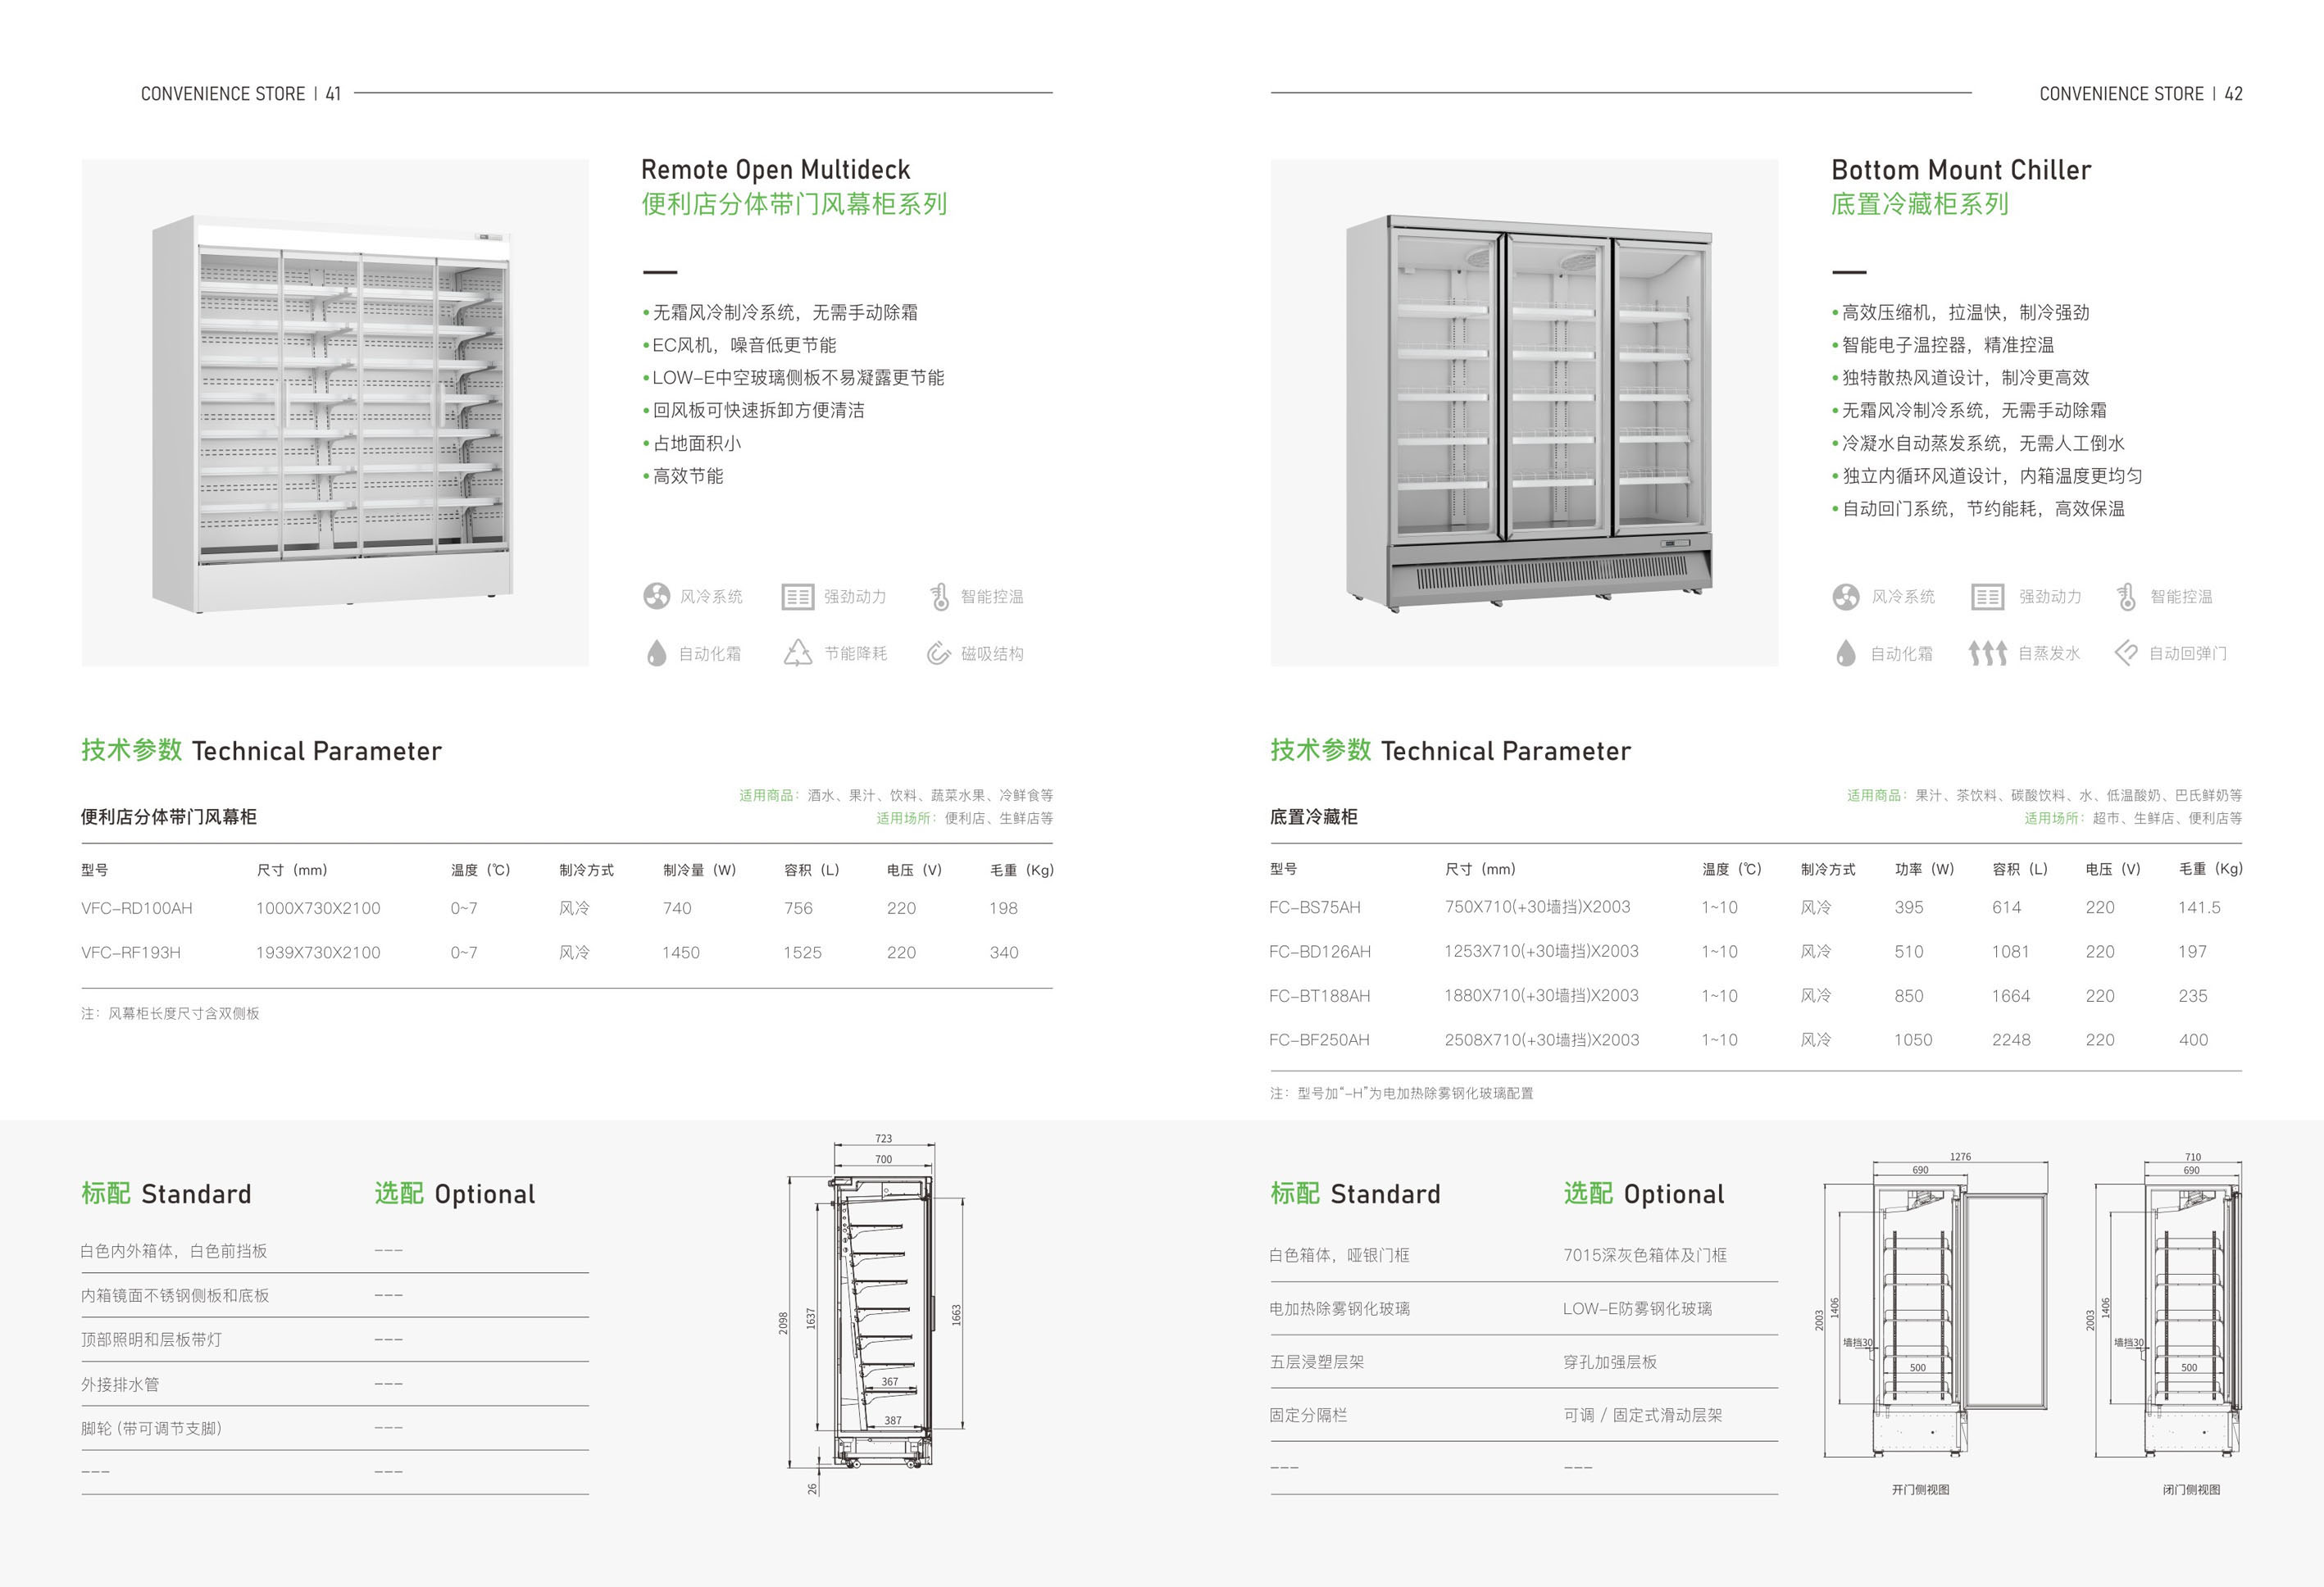The height and width of the screenshot is (1587, 2324).
Task: Click the 2248 volume value
Action: 2011,1040
